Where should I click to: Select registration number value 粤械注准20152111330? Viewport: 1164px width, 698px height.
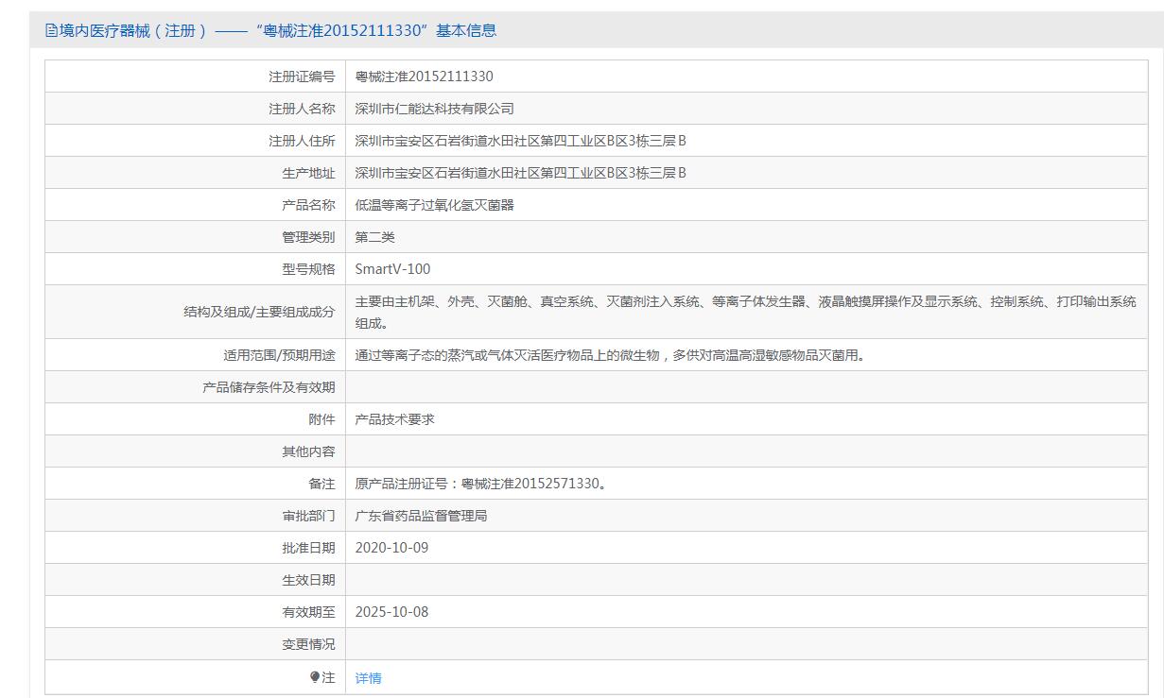[x=425, y=77]
